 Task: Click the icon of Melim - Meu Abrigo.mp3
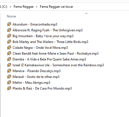point(9,83)
